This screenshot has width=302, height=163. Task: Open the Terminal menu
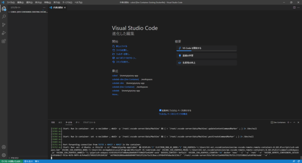67,2
